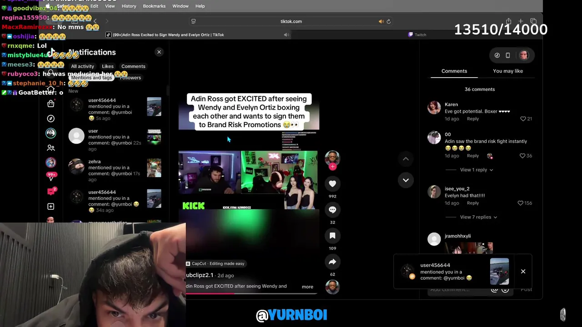This screenshot has width=582, height=327.
Task: Open the Shop bag icon in the sidebar
Action: [51, 104]
